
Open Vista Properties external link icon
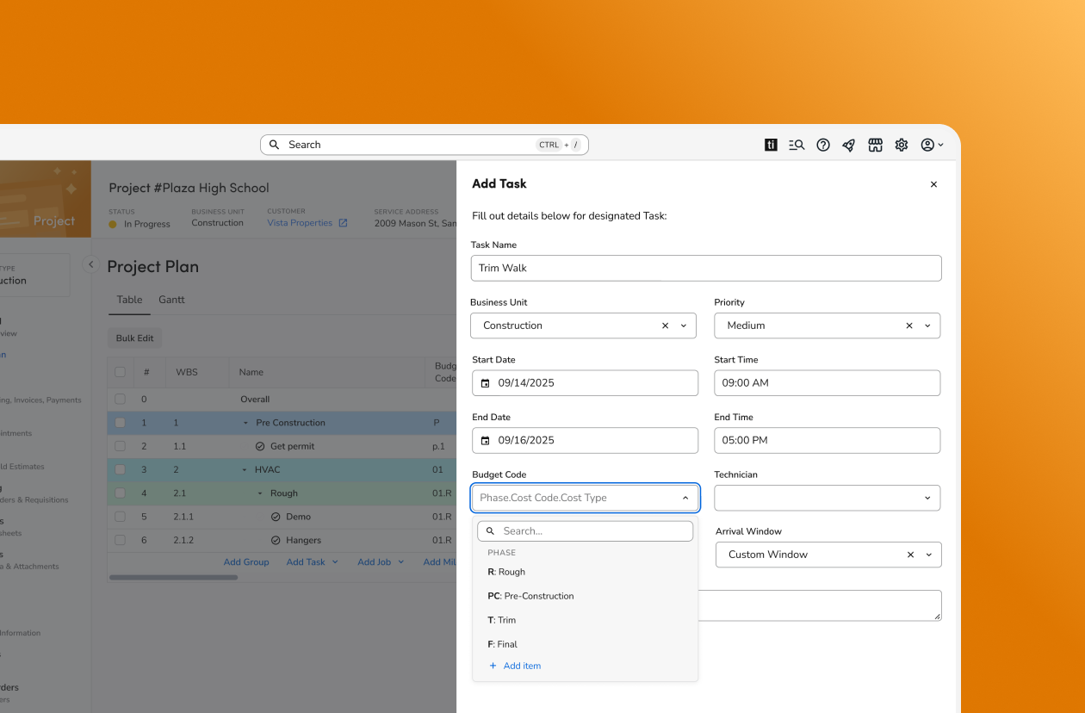coord(343,223)
